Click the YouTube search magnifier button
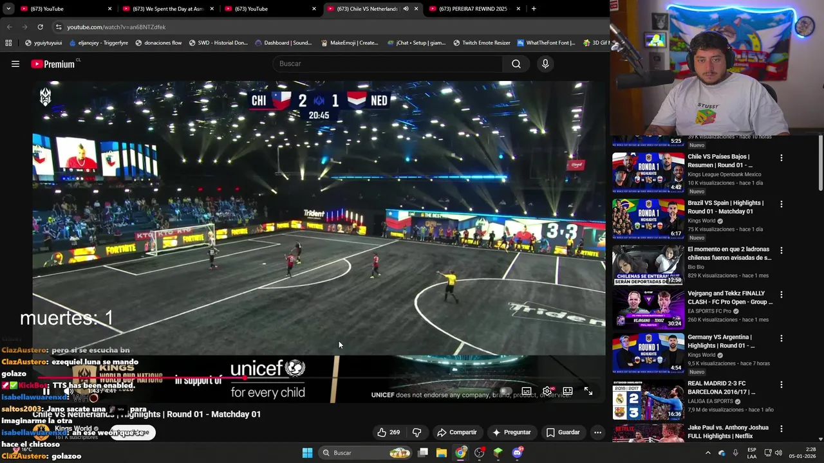Screen dimensions: 824x463 click(516, 64)
